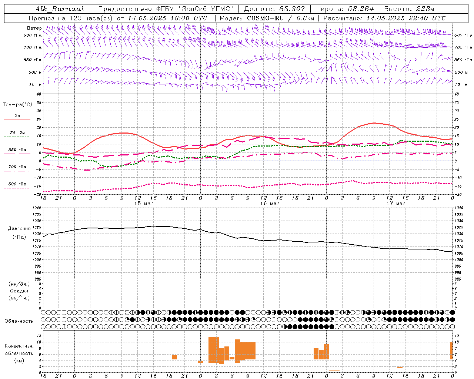Screen dimensions: 474x379
Task: Select the 700 гПа wind label on right side
Action: click(x=463, y=47)
